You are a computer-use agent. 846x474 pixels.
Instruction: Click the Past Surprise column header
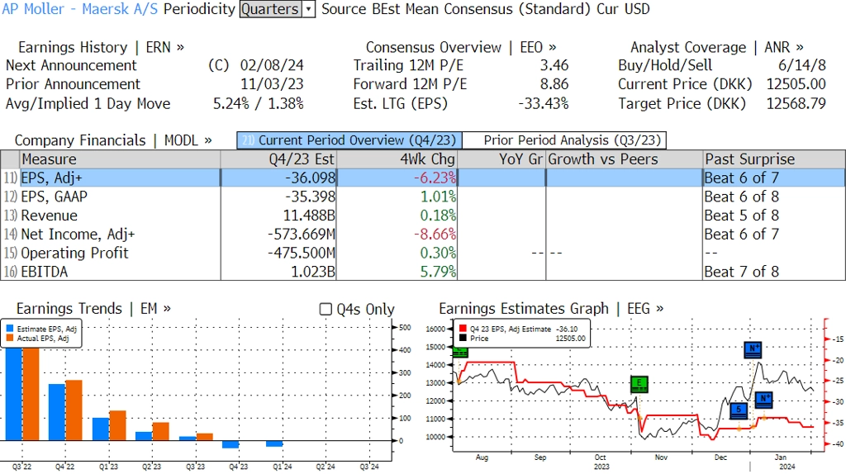pyautogui.click(x=773, y=159)
